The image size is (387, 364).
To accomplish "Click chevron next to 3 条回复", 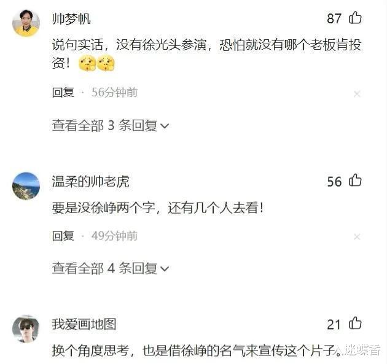I will (x=165, y=126).
